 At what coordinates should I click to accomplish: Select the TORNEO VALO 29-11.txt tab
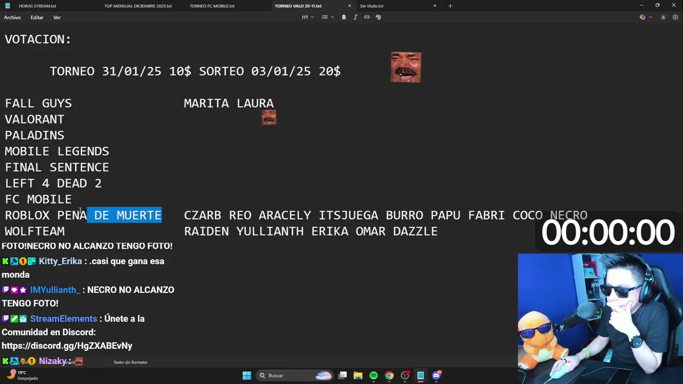pos(298,6)
